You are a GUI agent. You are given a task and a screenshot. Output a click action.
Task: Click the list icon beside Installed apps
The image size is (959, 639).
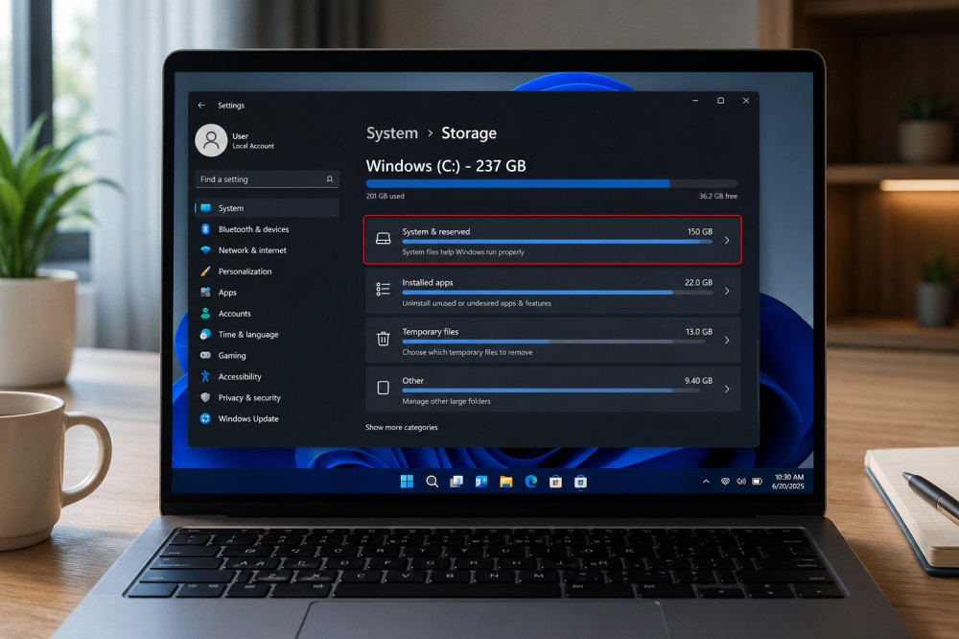[x=384, y=289]
